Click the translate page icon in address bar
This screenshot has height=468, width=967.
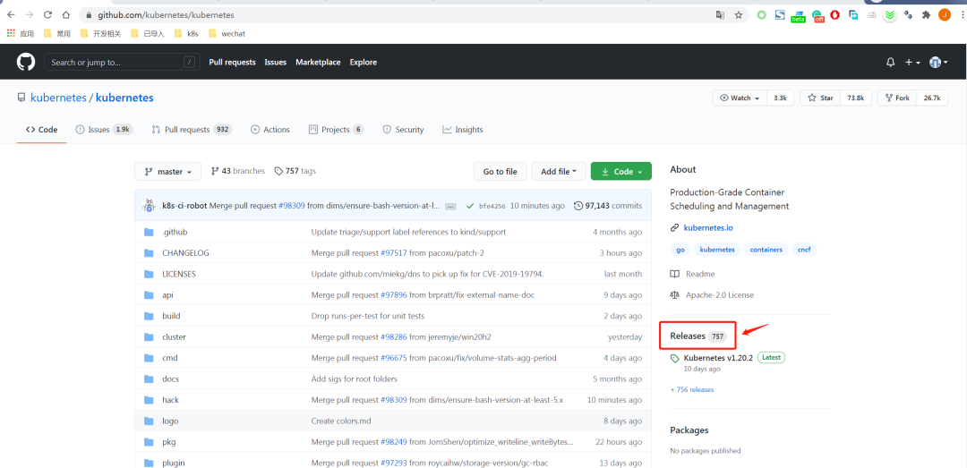[x=720, y=15]
